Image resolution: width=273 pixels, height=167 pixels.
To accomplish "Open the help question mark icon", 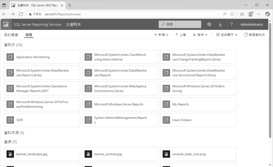I will [231, 24].
